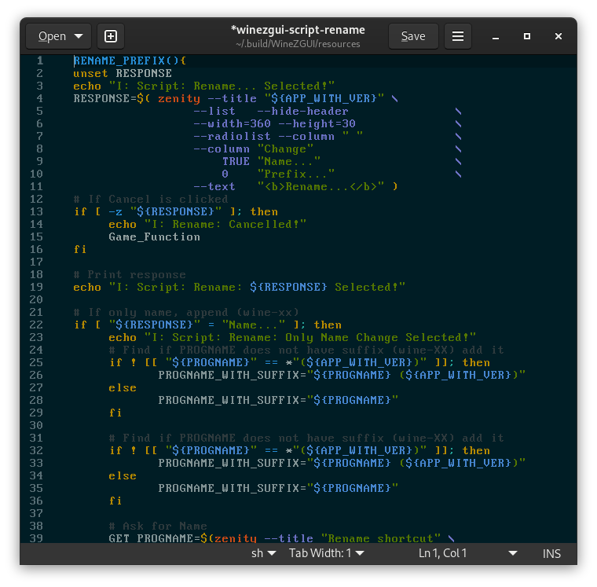Click comment '# Ask for Name'
The height and width of the screenshot is (587, 597).
point(158,526)
